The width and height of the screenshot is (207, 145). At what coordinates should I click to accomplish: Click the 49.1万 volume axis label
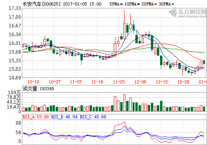tap(14, 102)
